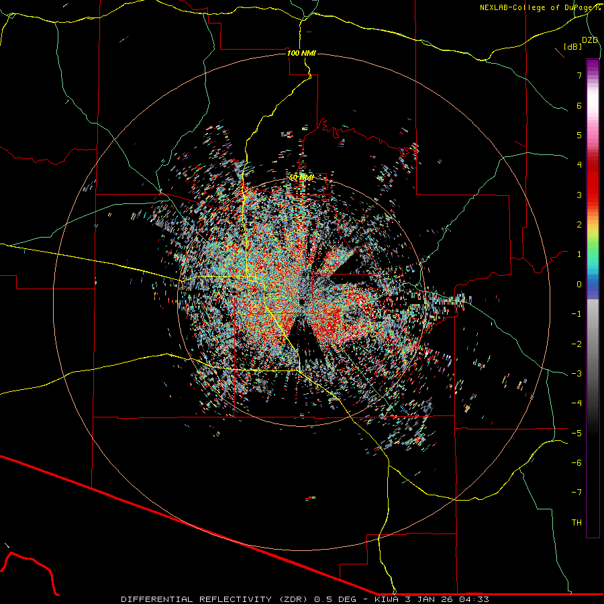Click the 3 JAN 26 date text
604x604 pixels.
click(x=428, y=599)
